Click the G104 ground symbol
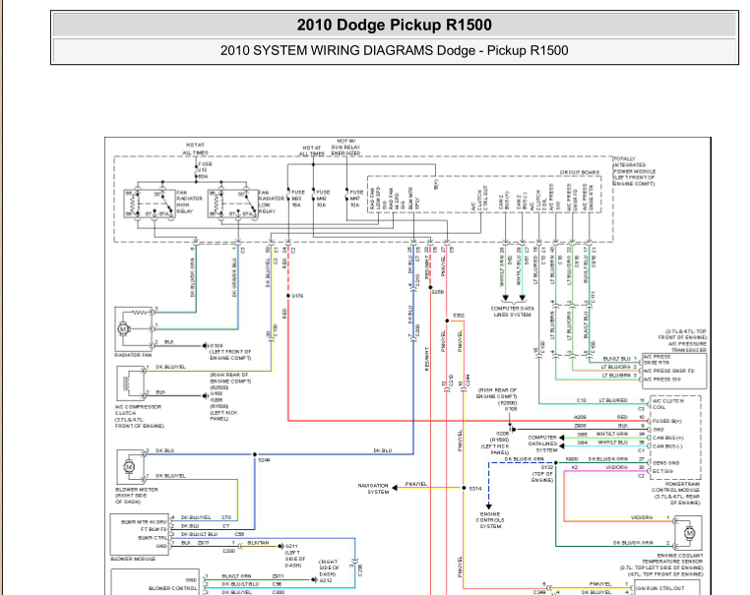 click(205, 345)
